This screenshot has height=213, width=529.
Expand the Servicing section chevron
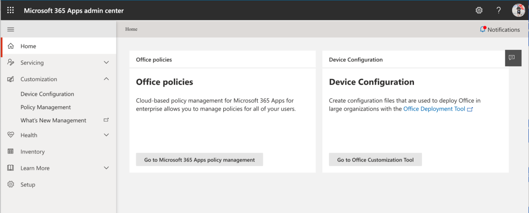coord(106,63)
